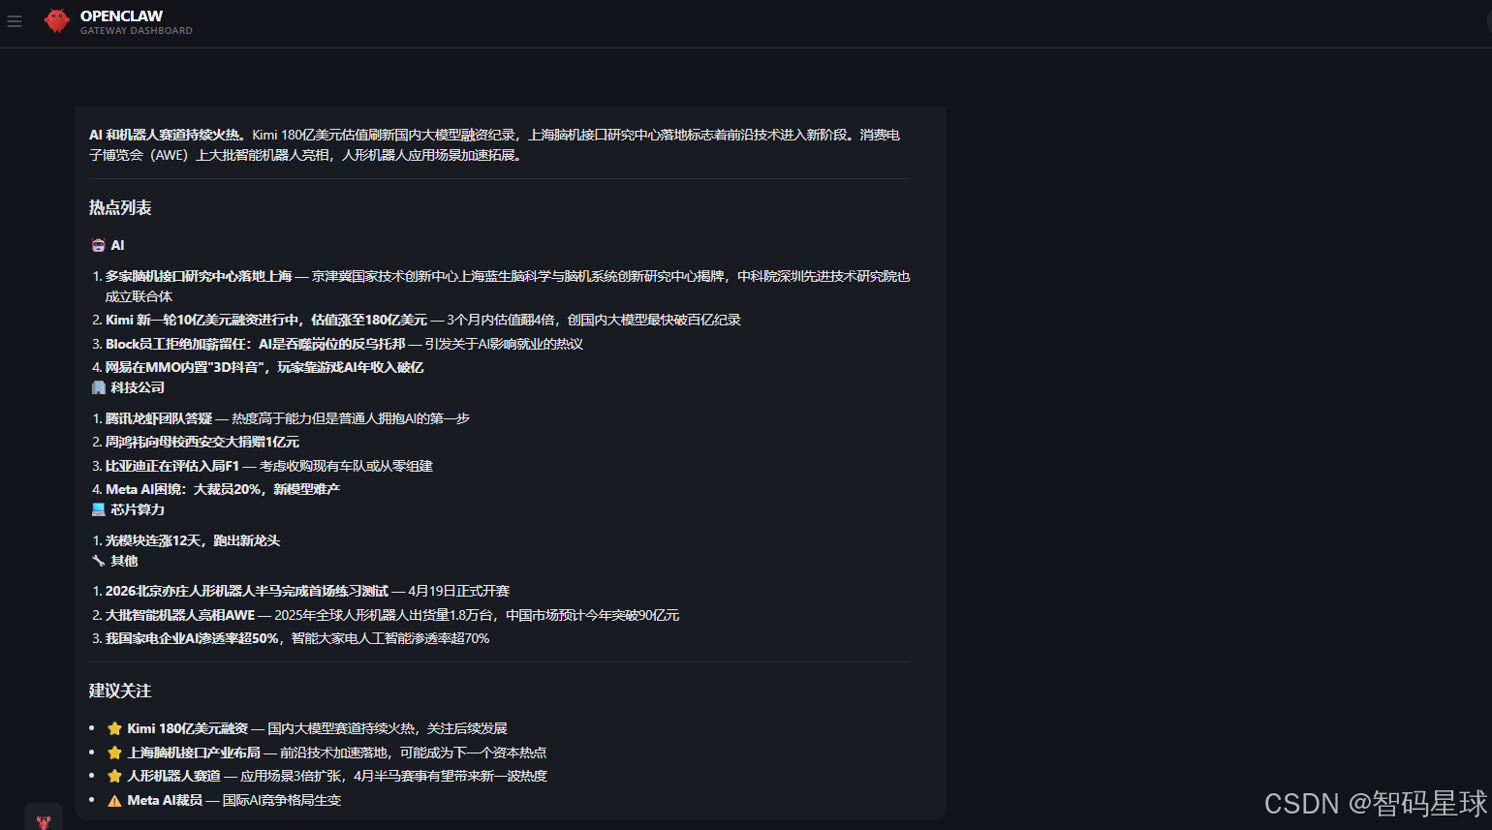Click the star beside 上海脑机接口产业布局
Image resolution: width=1492 pixels, height=830 pixels.
114,752
